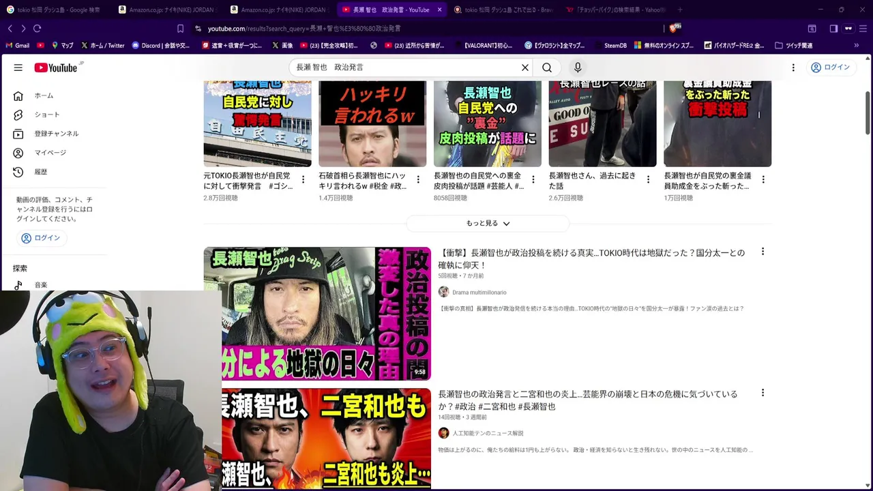Switch to tokio 松岡 Brave search tab
The height and width of the screenshot is (491, 873).
pos(503,10)
